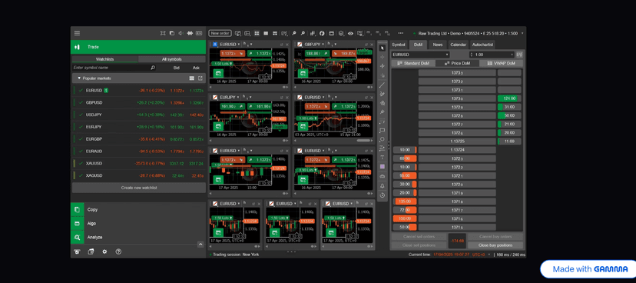Open the Trade section

pyautogui.click(x=138, y=47)
